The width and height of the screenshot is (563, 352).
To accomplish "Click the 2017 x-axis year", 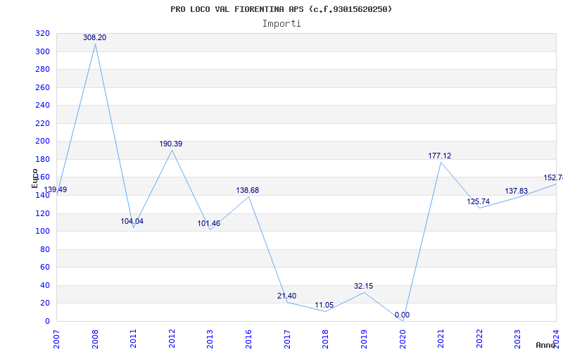I will (287, 339).
